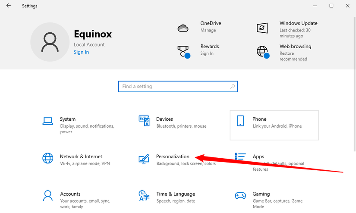Screen dimensions: 356x213
Task: Open the Apps settings label
Action: pyautogui.click(x=258, y=157)
